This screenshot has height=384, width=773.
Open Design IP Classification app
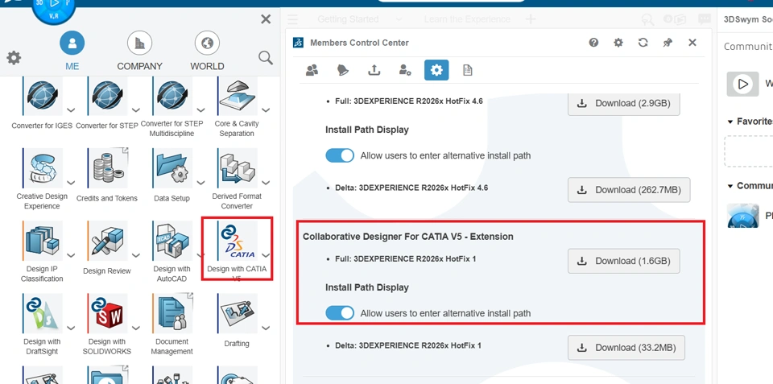tap(43, 241)
